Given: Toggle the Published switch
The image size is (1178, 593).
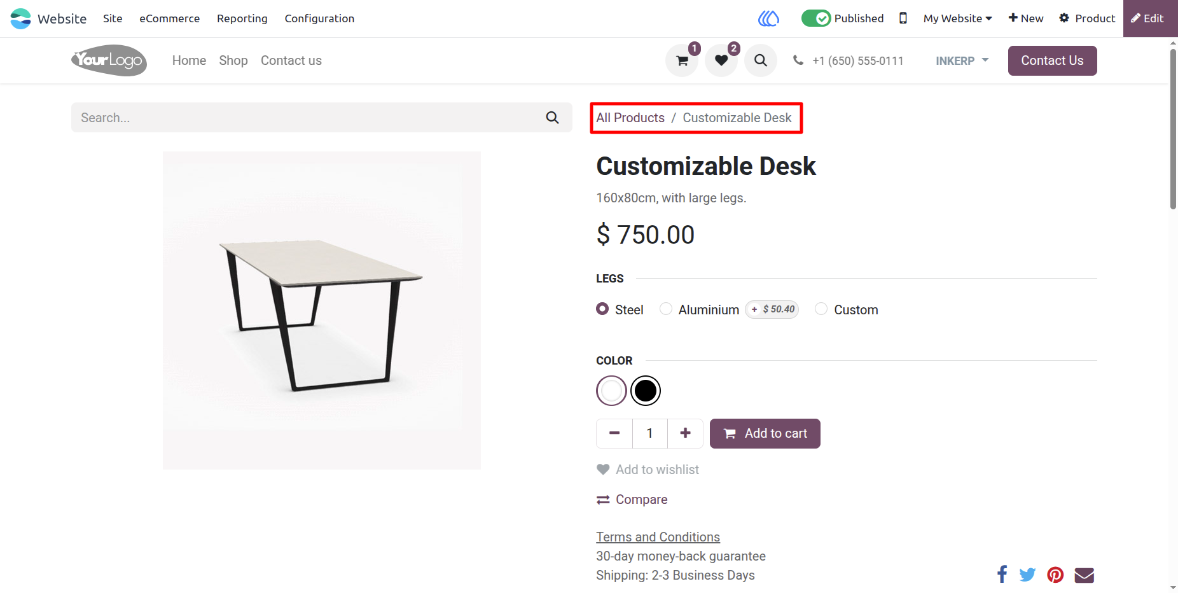Looking at the screenshot, I should tap(816, 18).
